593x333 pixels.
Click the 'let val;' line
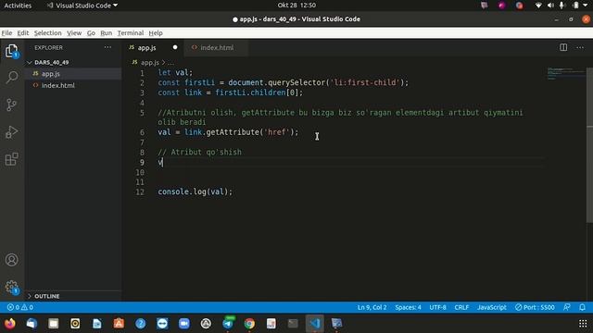(x=175, y=72)
